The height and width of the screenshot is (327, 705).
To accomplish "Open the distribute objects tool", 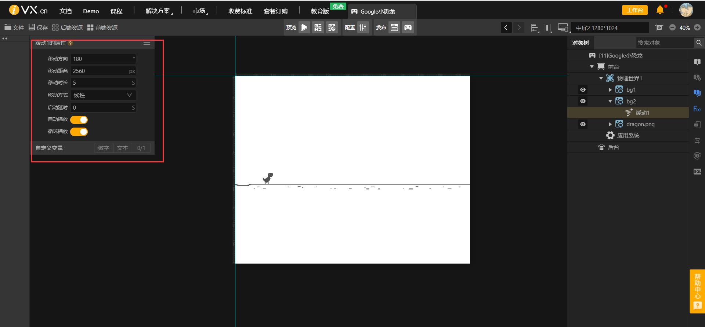I will tap(548, 28).
